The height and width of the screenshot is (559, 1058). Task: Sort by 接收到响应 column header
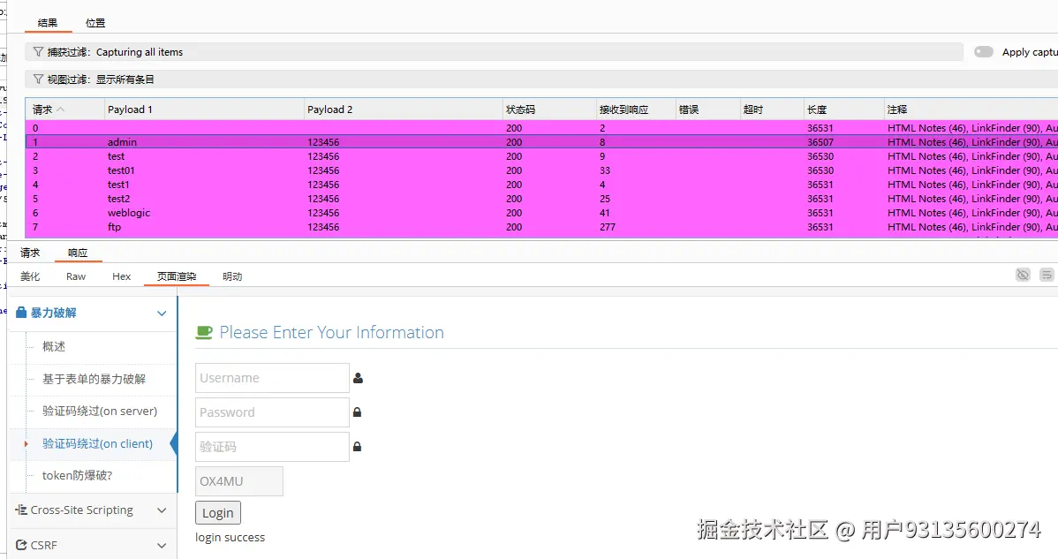pyautogui.click(x=636, y=110)
